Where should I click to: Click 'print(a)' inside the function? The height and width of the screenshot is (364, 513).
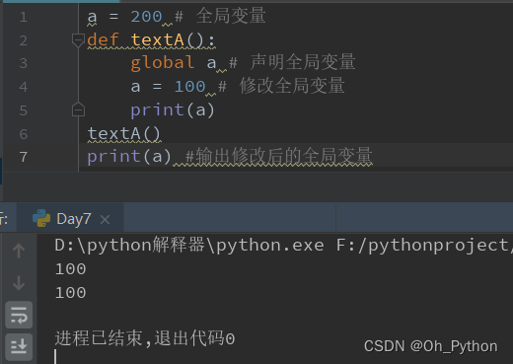(173, 109)
